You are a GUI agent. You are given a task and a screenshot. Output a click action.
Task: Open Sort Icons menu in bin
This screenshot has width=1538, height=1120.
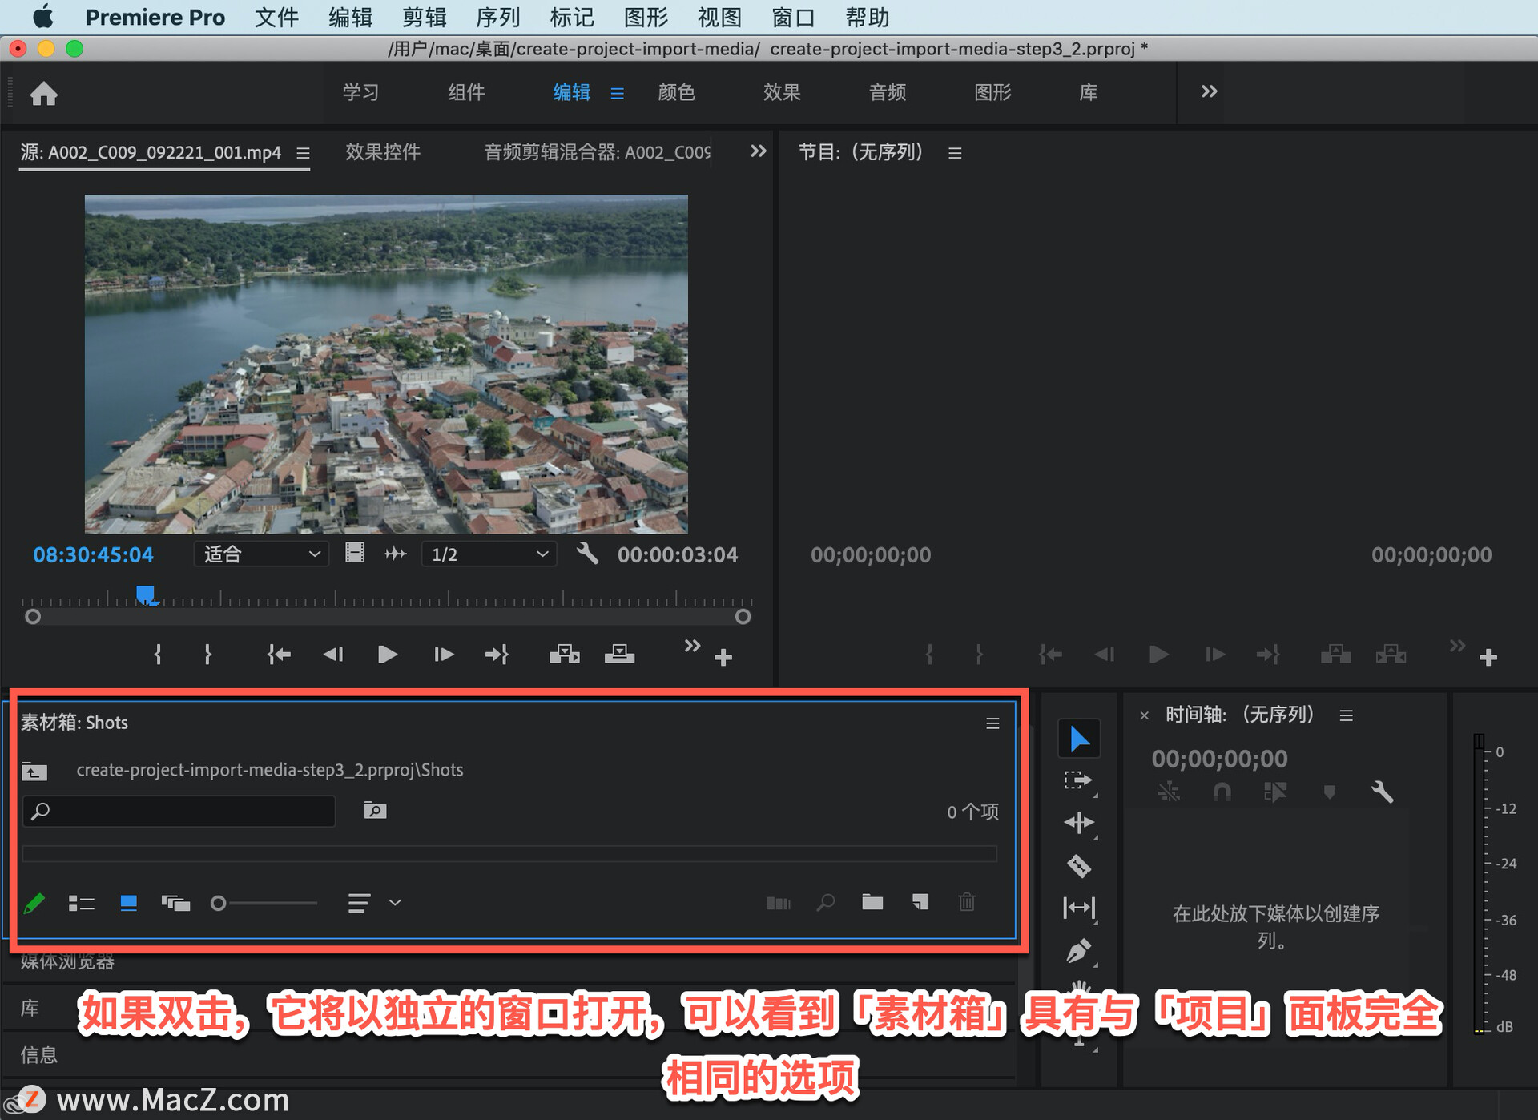[x=359, y=903]
